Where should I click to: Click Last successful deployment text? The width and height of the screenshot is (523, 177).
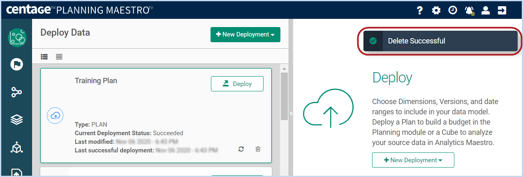coord(146,150)
